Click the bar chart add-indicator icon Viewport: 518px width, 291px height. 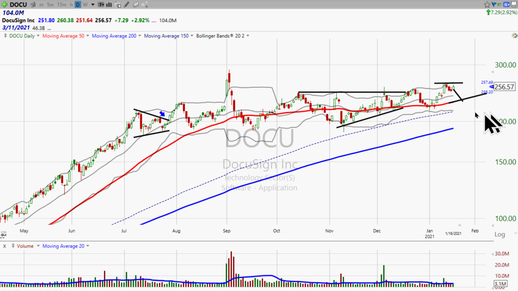click(x=108, y=5)
